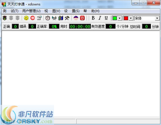The height and width of the screenshot is (125, 161).
Task: Open the red color dropdown arrow
Action: pos(131,18)
